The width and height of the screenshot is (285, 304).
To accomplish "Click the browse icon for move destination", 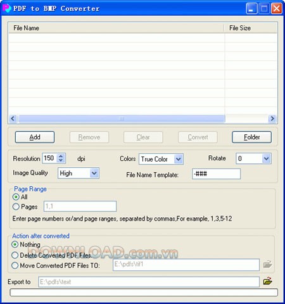I will click(267, 264).
